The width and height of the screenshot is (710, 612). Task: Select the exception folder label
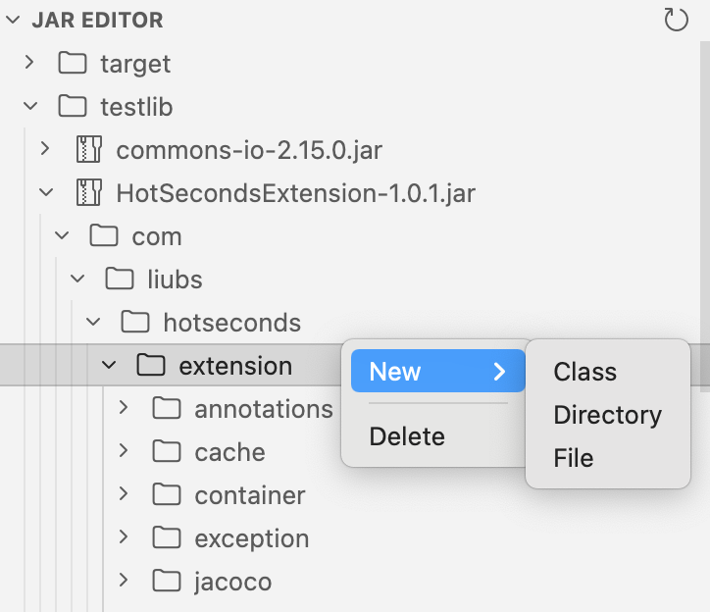pyautogui.click(x=251, y=538)
